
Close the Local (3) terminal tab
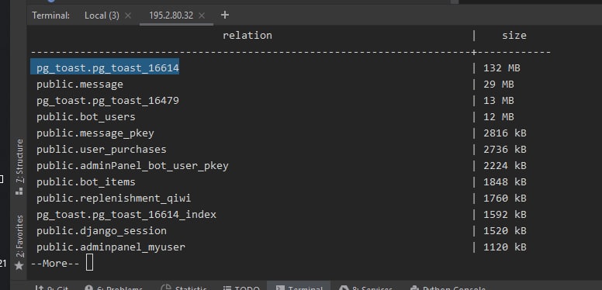[128, 16]
